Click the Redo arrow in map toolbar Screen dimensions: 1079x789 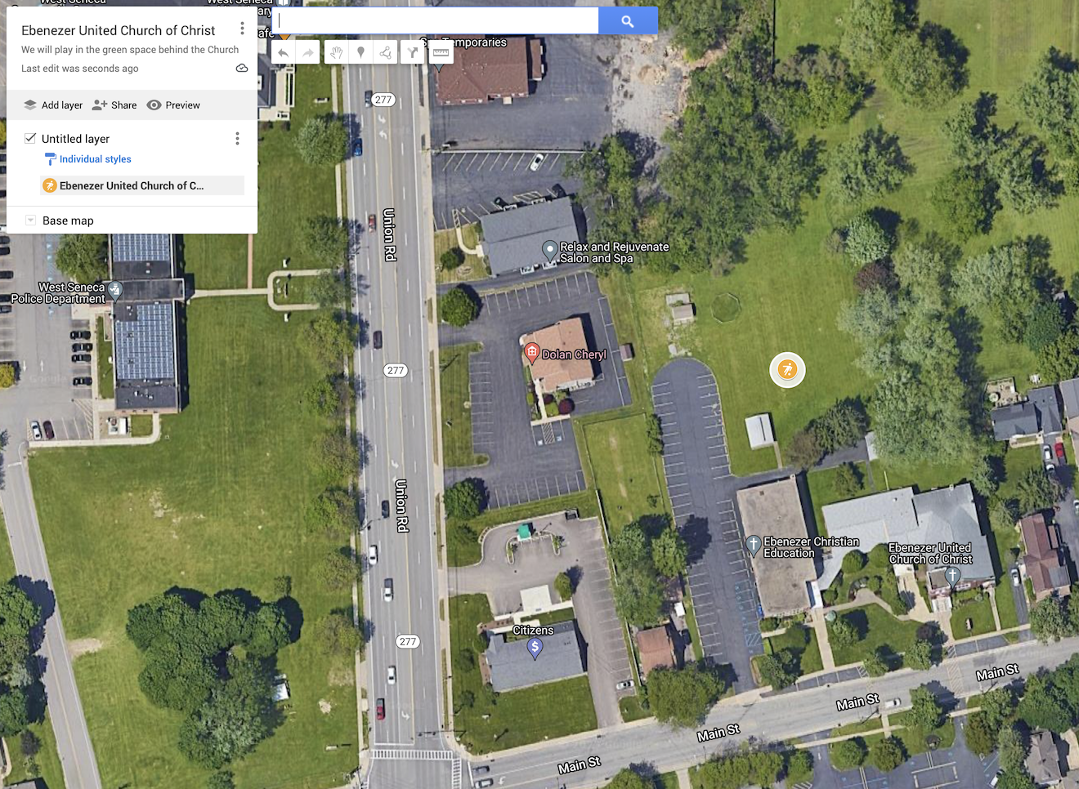307,53
